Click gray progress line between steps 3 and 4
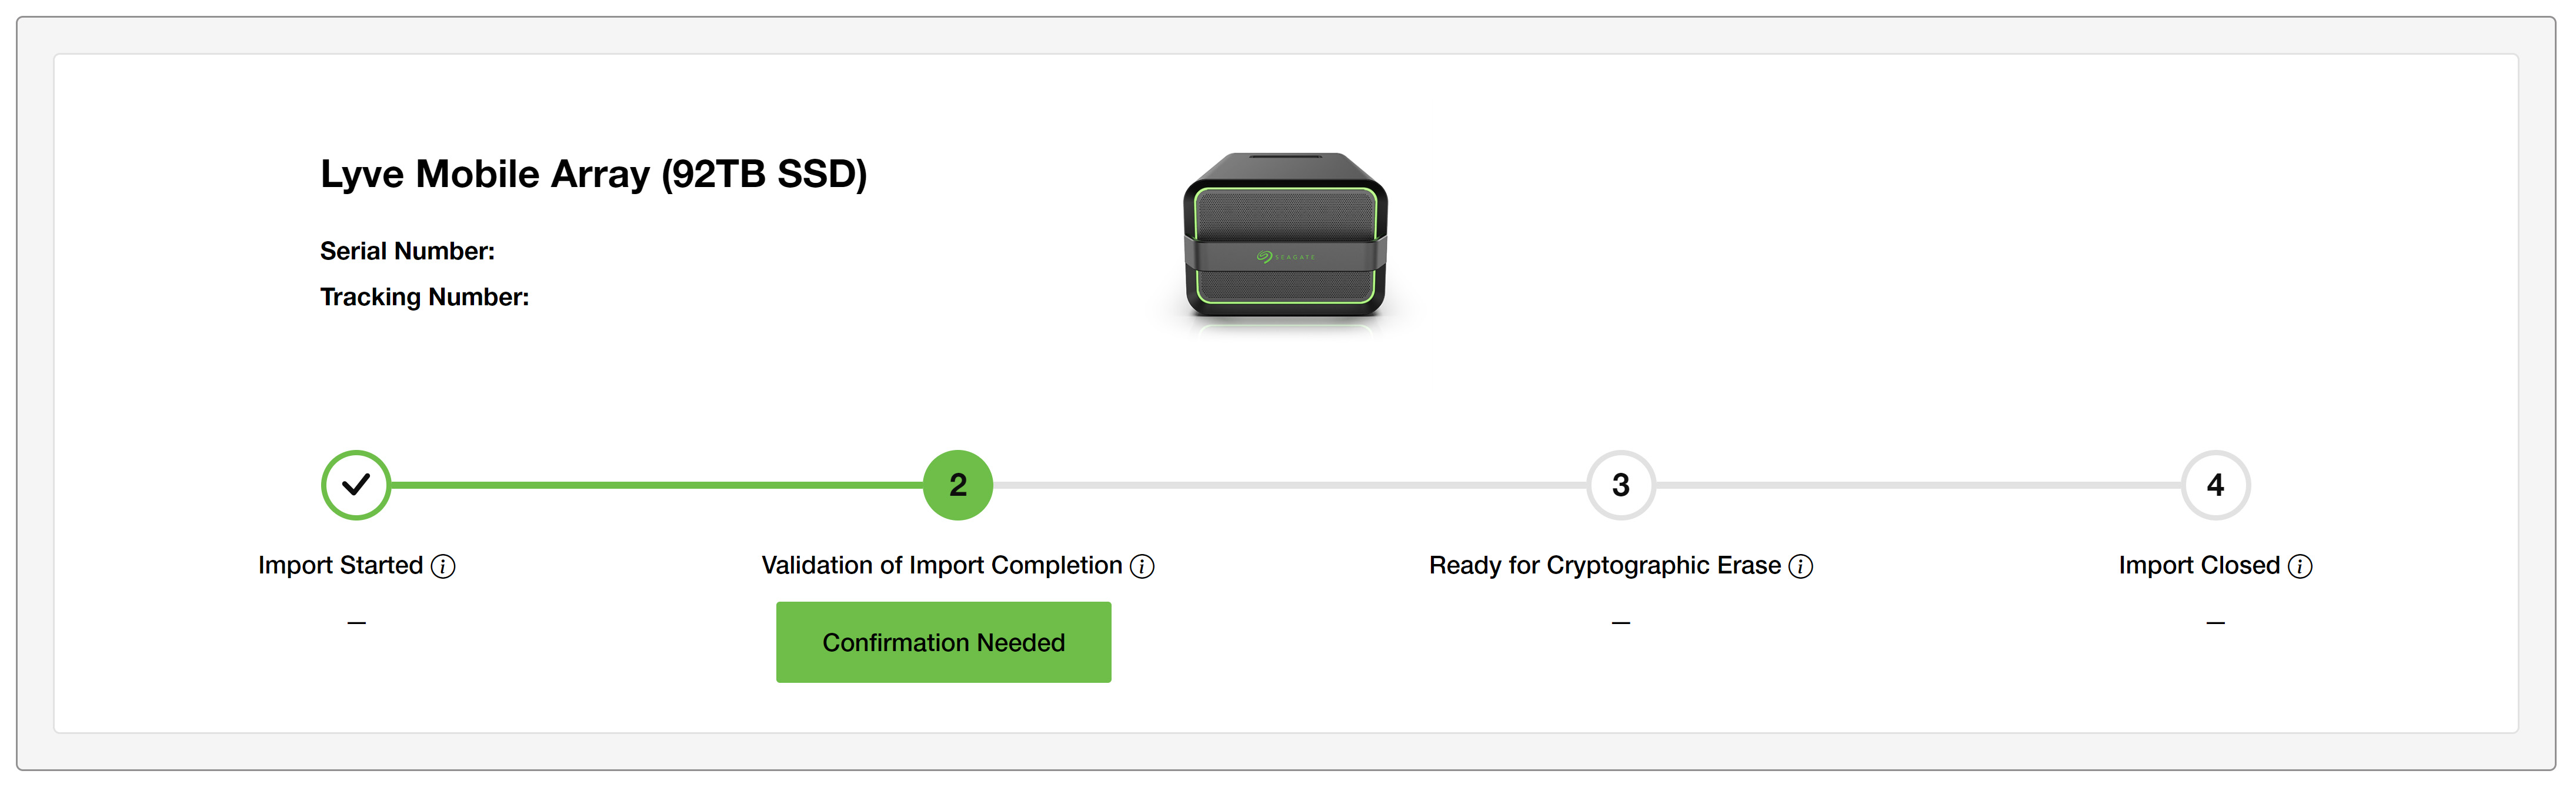Image resolution: width=2576 pixels, height=794 pixels. pos(1918,485)
